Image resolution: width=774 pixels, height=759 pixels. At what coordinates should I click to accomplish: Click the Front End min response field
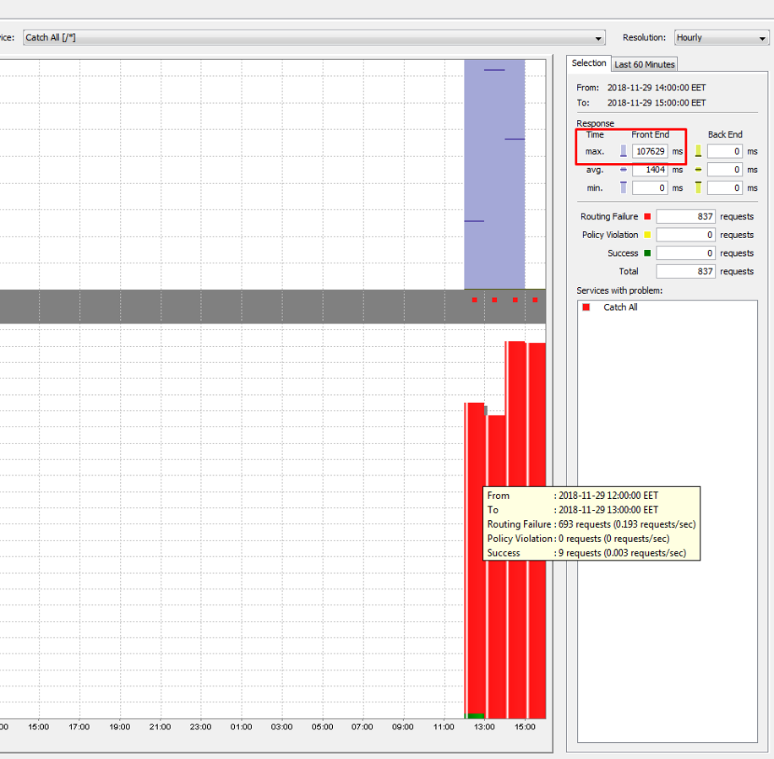[650, 188]
